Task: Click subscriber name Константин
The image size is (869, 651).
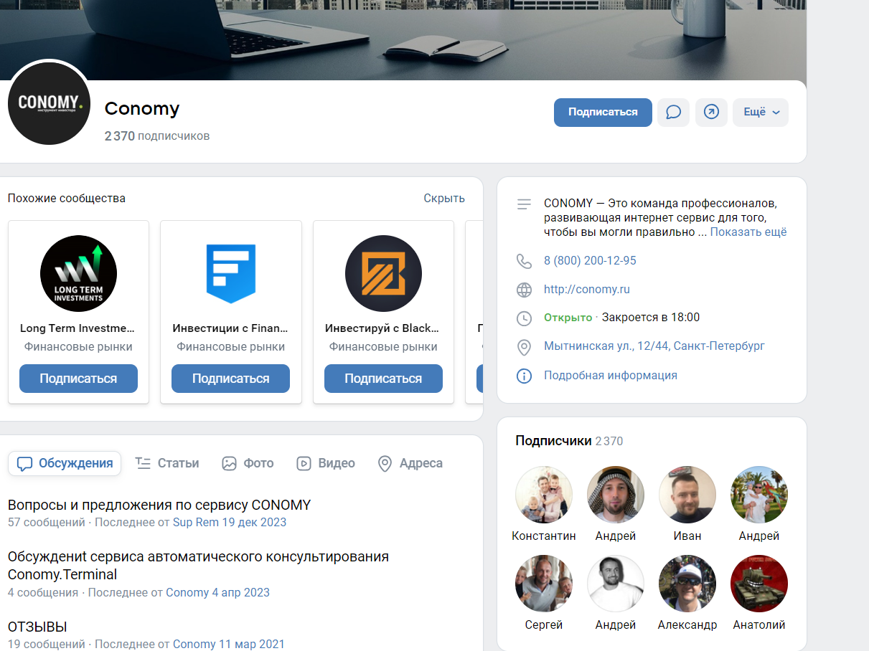Action: (x=544, y=536)
